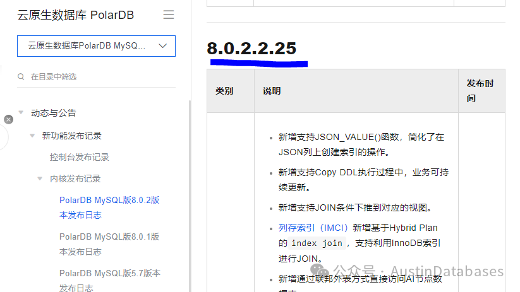Click the search magnifier icon in filter box
Screen dimensions: 520x292
pos(21,77)
